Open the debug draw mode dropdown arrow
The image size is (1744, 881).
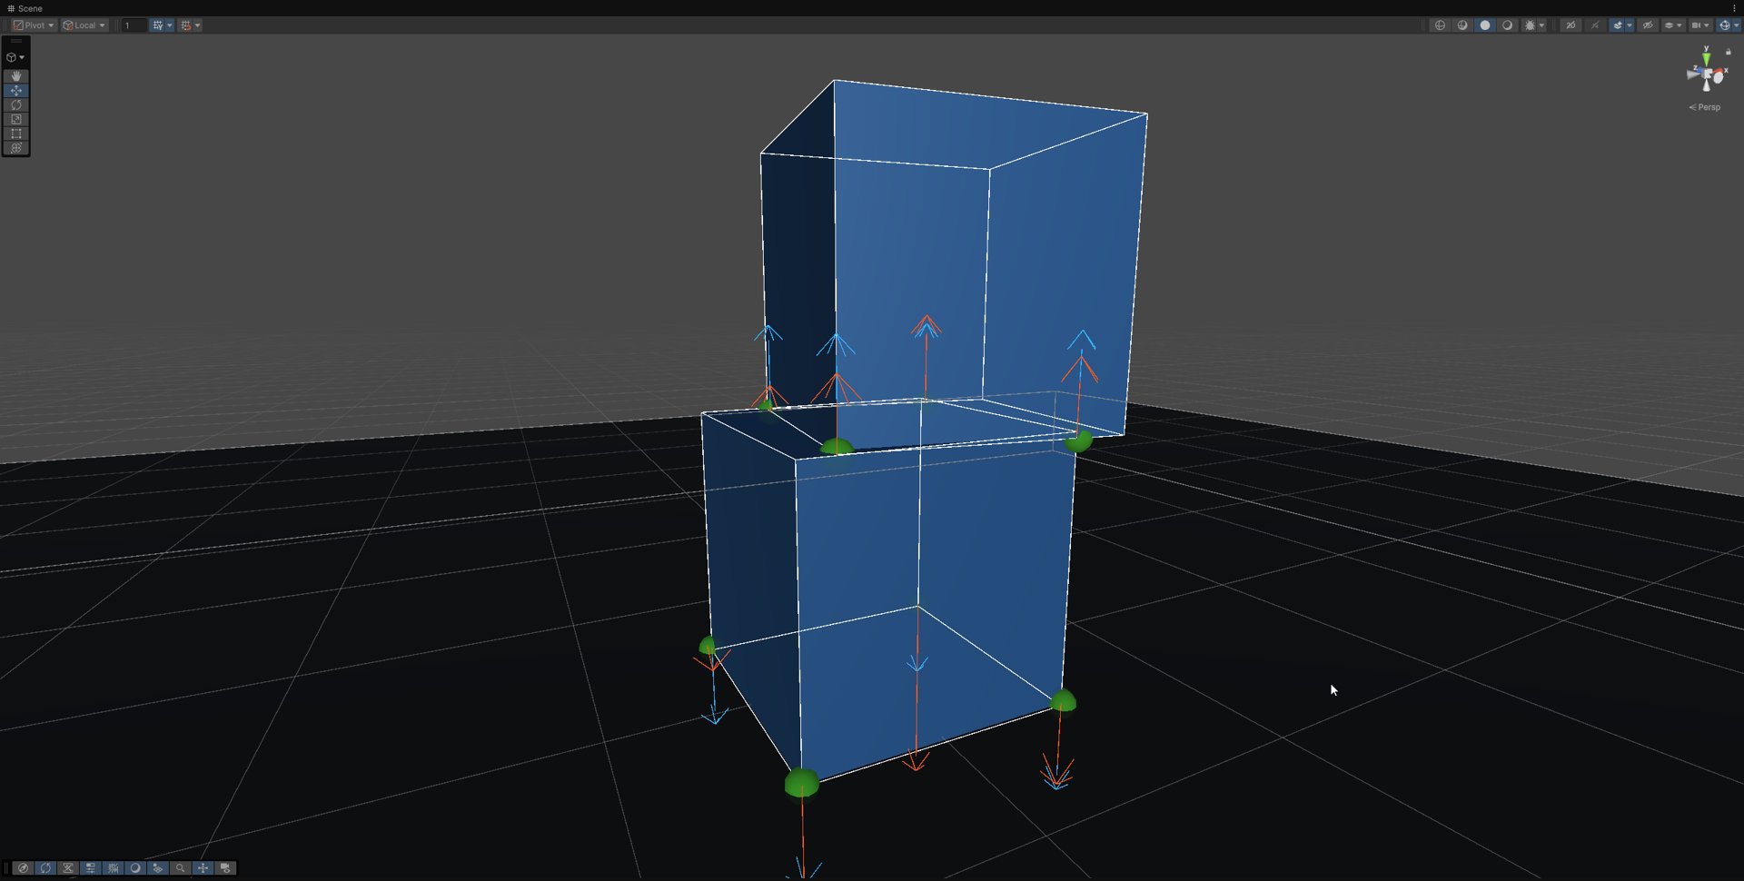coord(1541,25)
